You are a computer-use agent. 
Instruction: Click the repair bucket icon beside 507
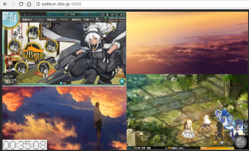(x=107, y=15)
